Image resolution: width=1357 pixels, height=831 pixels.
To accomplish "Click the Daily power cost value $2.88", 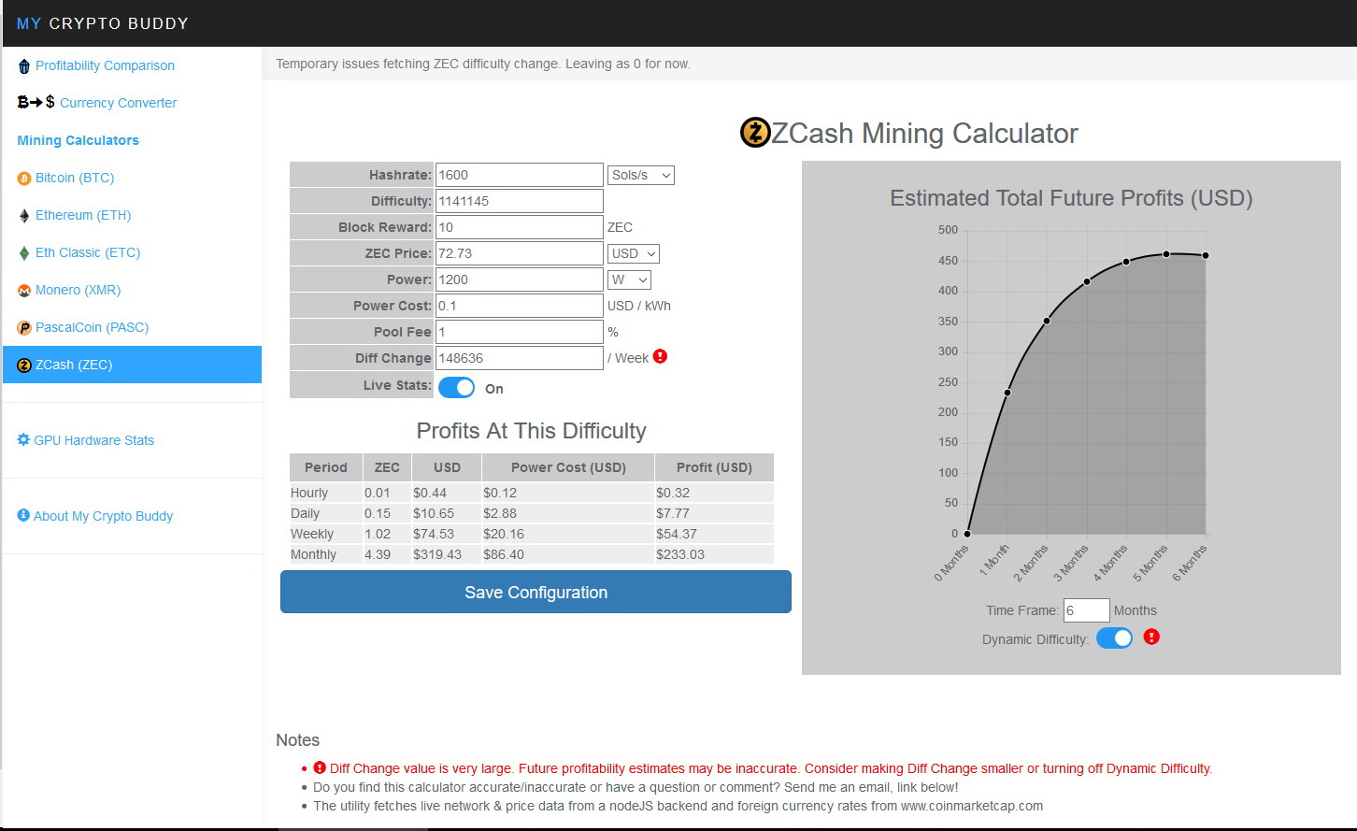I will [500, 513].
